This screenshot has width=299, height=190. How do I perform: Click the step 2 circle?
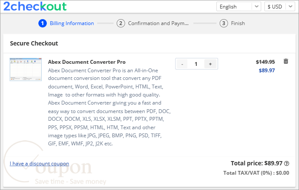point(121,23)
